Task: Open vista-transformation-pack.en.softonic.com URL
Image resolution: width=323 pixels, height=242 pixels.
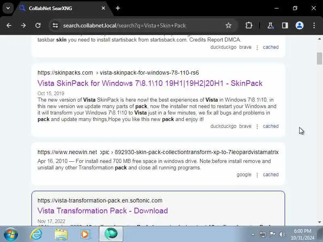Action: (x=100, y=200)
